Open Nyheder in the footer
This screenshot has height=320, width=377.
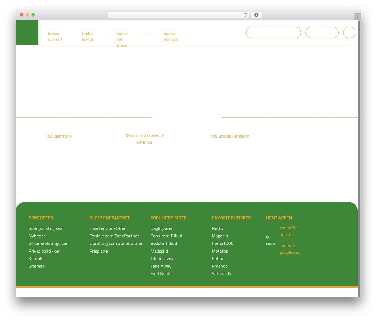37,236
